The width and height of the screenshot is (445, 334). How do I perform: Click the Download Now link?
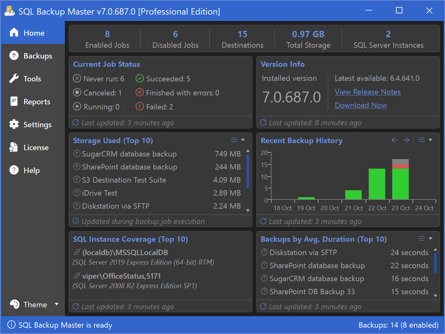(x=360, y=105)
